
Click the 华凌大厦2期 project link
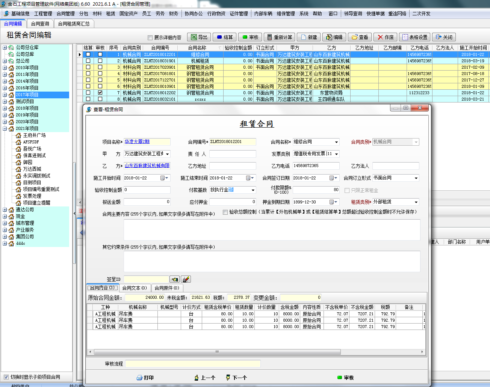coord(137,142)
